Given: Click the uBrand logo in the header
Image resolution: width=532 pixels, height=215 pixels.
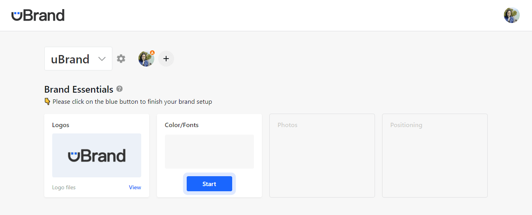Looking at the screenshot, I should (x=38, y=15).
